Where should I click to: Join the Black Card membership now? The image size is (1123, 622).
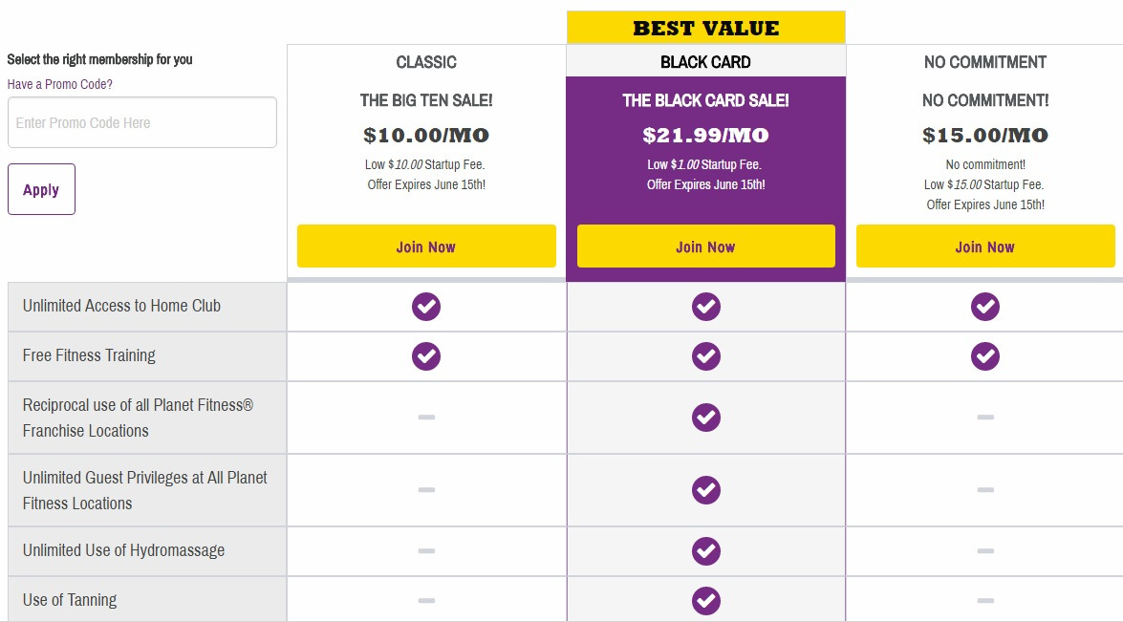point(706,247)
